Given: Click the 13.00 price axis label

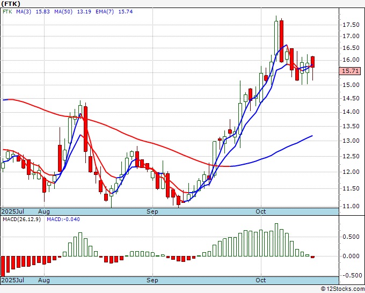Looking at the screenshot, I should 351,141.
